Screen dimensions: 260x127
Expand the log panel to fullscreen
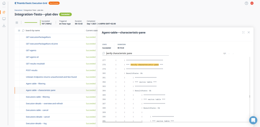pyautogui.click(x=243, y=32)
